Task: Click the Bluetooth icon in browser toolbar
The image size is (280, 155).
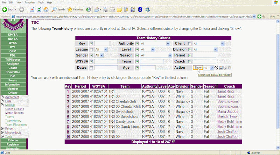Action: point(140,9)
